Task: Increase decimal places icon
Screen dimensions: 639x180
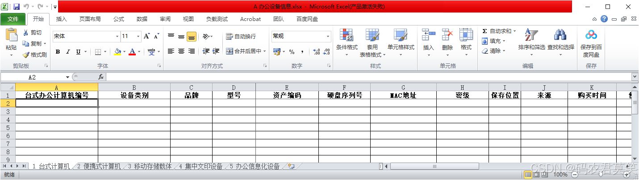Action: point(316,52)
